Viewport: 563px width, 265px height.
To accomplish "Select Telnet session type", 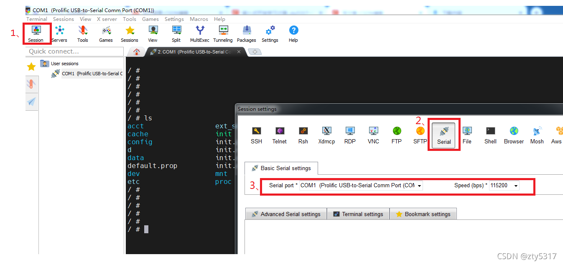I will click(280, 135).
